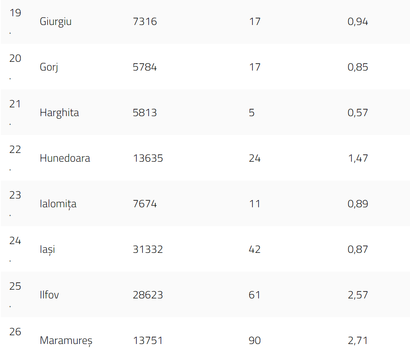Click the 2,71 value for Maramureș

[357, 340]
